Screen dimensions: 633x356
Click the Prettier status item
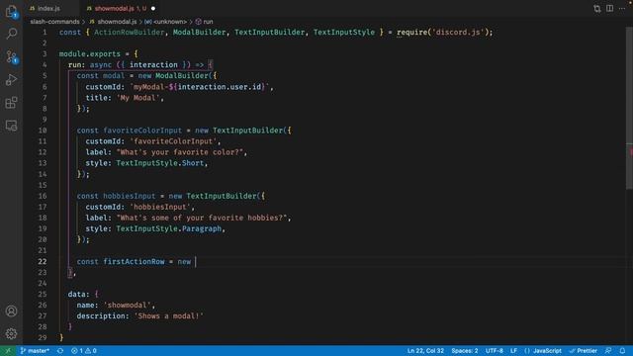pos(584,351)
